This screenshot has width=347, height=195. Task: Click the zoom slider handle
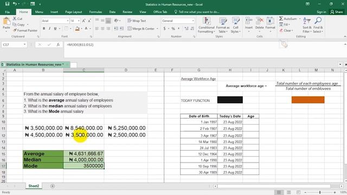(x=320, y=193)
